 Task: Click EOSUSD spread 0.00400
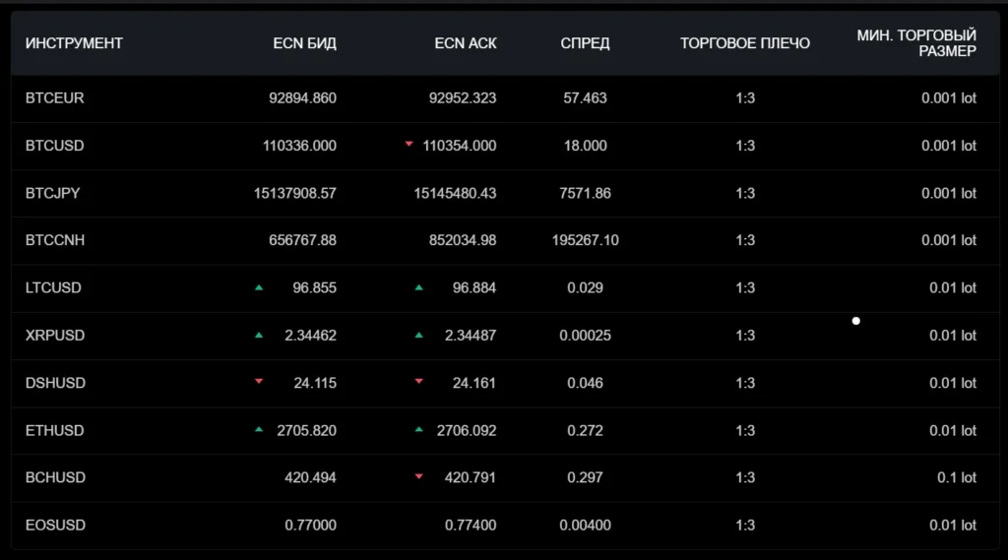pyautogui.click(x=585, y=526)
